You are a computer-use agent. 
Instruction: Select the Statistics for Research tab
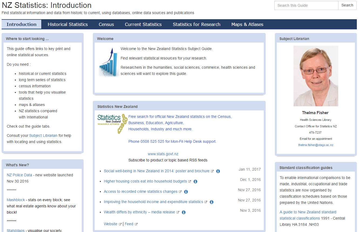click(197, 24)
